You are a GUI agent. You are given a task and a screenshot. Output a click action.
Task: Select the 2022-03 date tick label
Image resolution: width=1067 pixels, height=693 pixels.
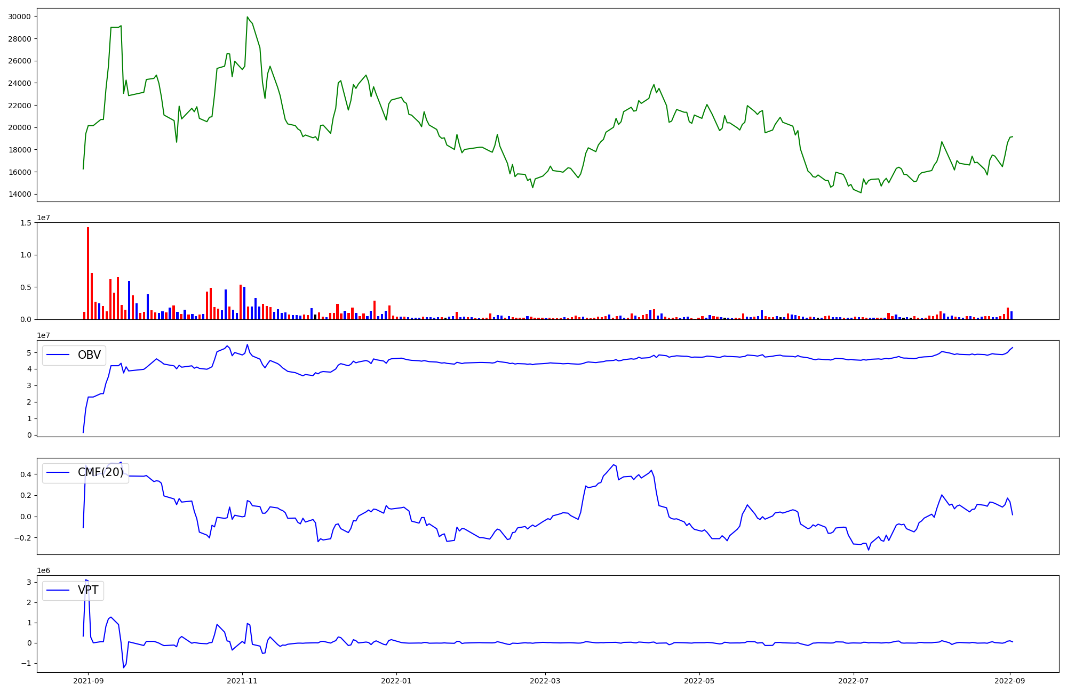(545, 680)
